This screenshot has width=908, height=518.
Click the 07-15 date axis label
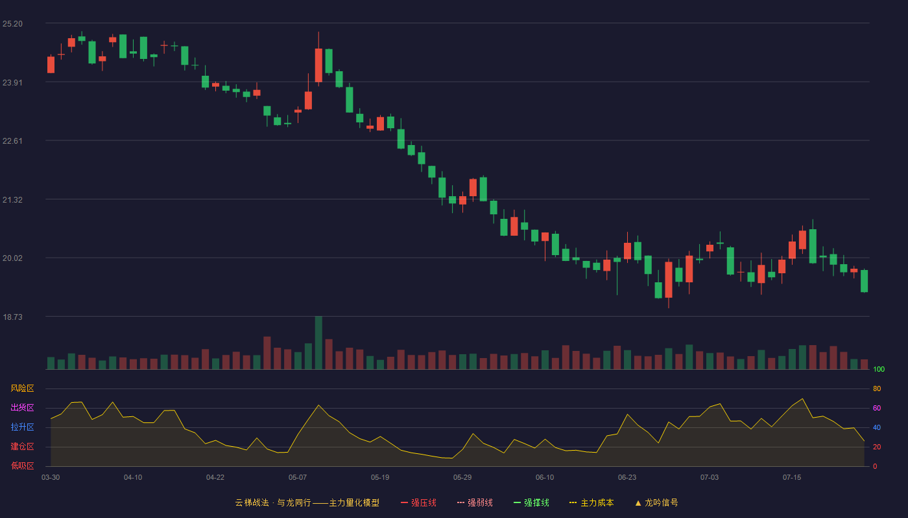coord(792,477)
